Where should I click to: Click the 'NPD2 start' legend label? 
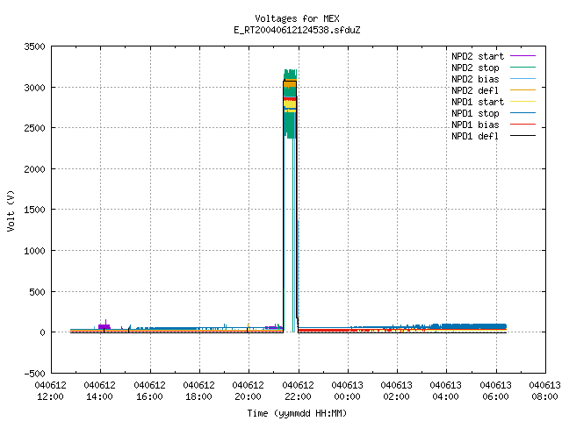pos(478,56)
